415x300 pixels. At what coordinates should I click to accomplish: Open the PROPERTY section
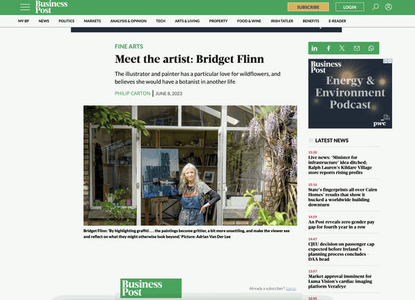tap(219, 21)
